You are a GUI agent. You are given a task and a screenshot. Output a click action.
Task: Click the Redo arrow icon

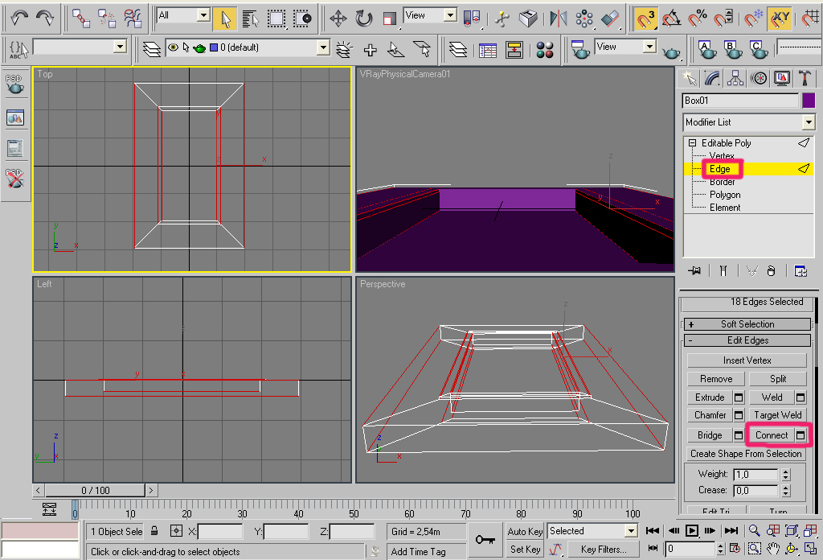tap(45, 19)
